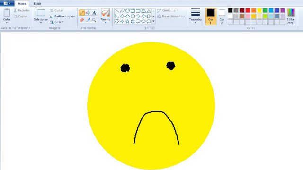Choose the hexagon shape

pyautogui.click(x=133, y=17)
